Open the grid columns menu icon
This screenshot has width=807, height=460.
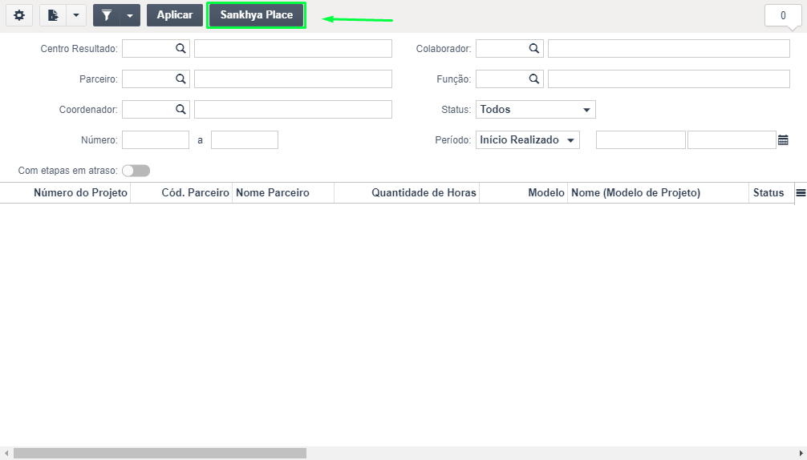(801, 193)
